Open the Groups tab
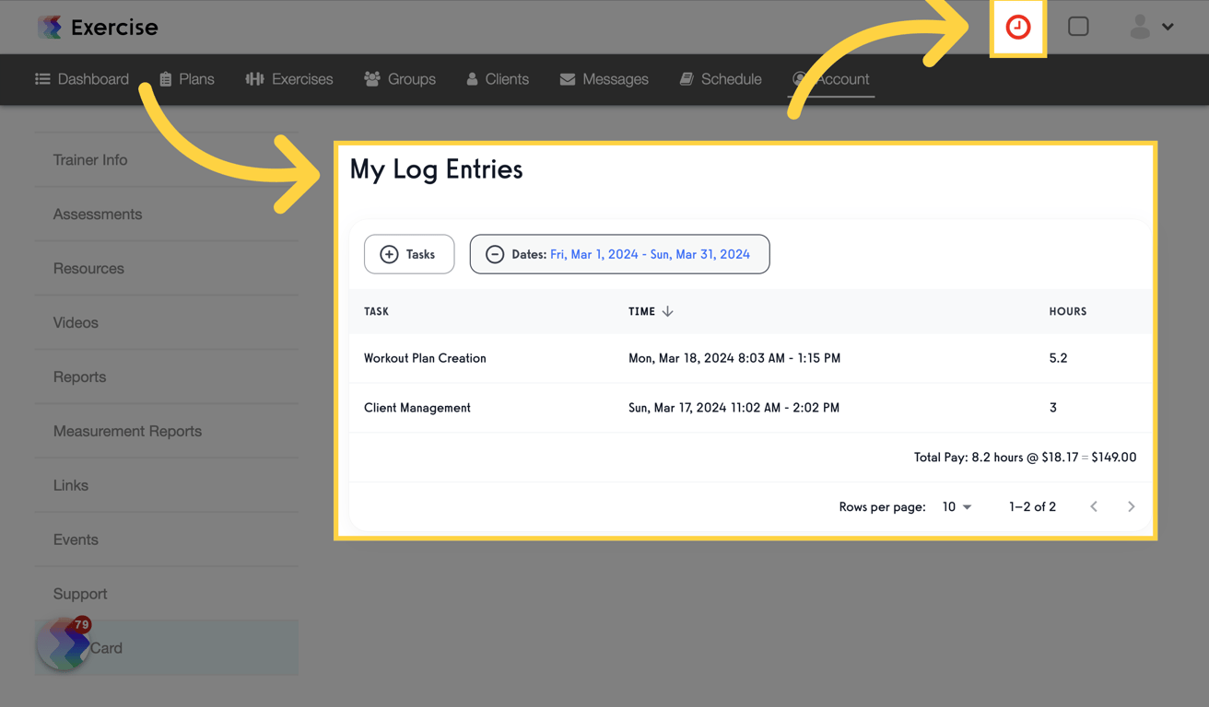Viewport: 1209px width, 707px height. click(x=400, y=79)
